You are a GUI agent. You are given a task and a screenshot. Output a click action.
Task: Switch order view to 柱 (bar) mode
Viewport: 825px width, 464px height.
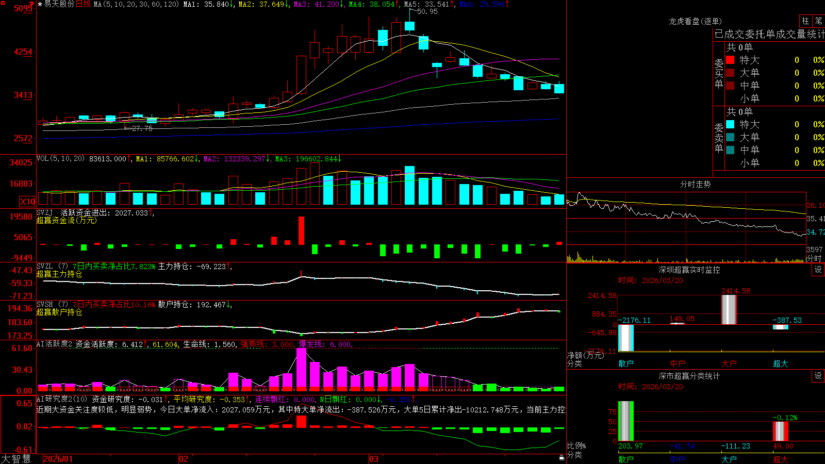tap(805, 21)
